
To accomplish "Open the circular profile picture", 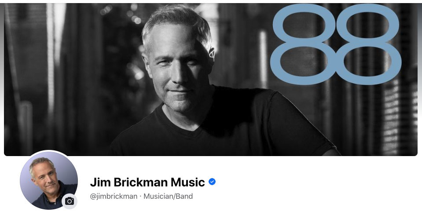I will pyautogui.click(x=49, y=180).
